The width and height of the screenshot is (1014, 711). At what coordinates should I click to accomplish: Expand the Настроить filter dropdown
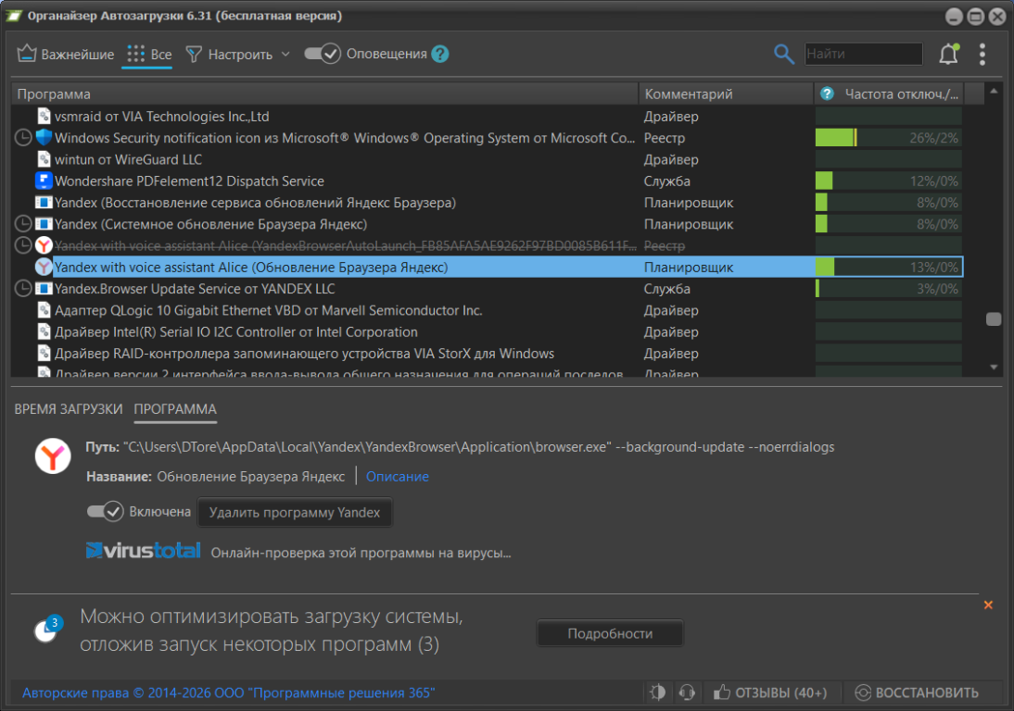(285, 55)
